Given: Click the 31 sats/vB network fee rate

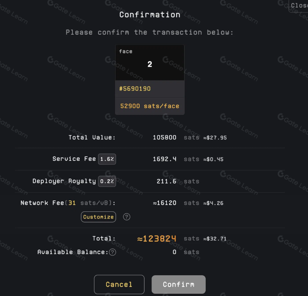Looking at the screenshot, I should pyautogui.click(x=72, y=203).
